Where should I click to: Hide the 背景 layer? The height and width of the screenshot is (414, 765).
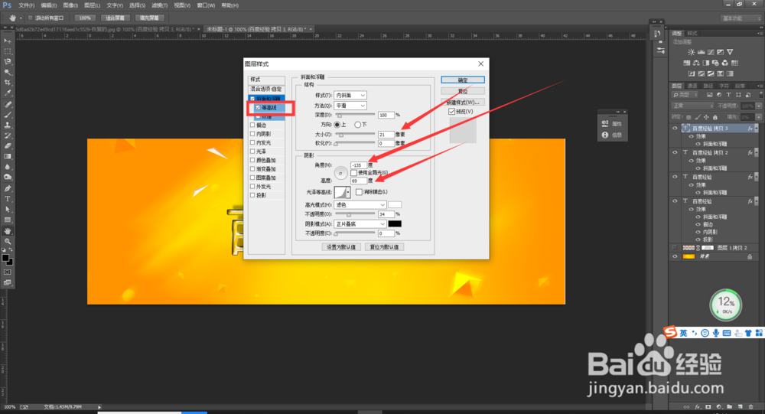click(x=675, y=256)
